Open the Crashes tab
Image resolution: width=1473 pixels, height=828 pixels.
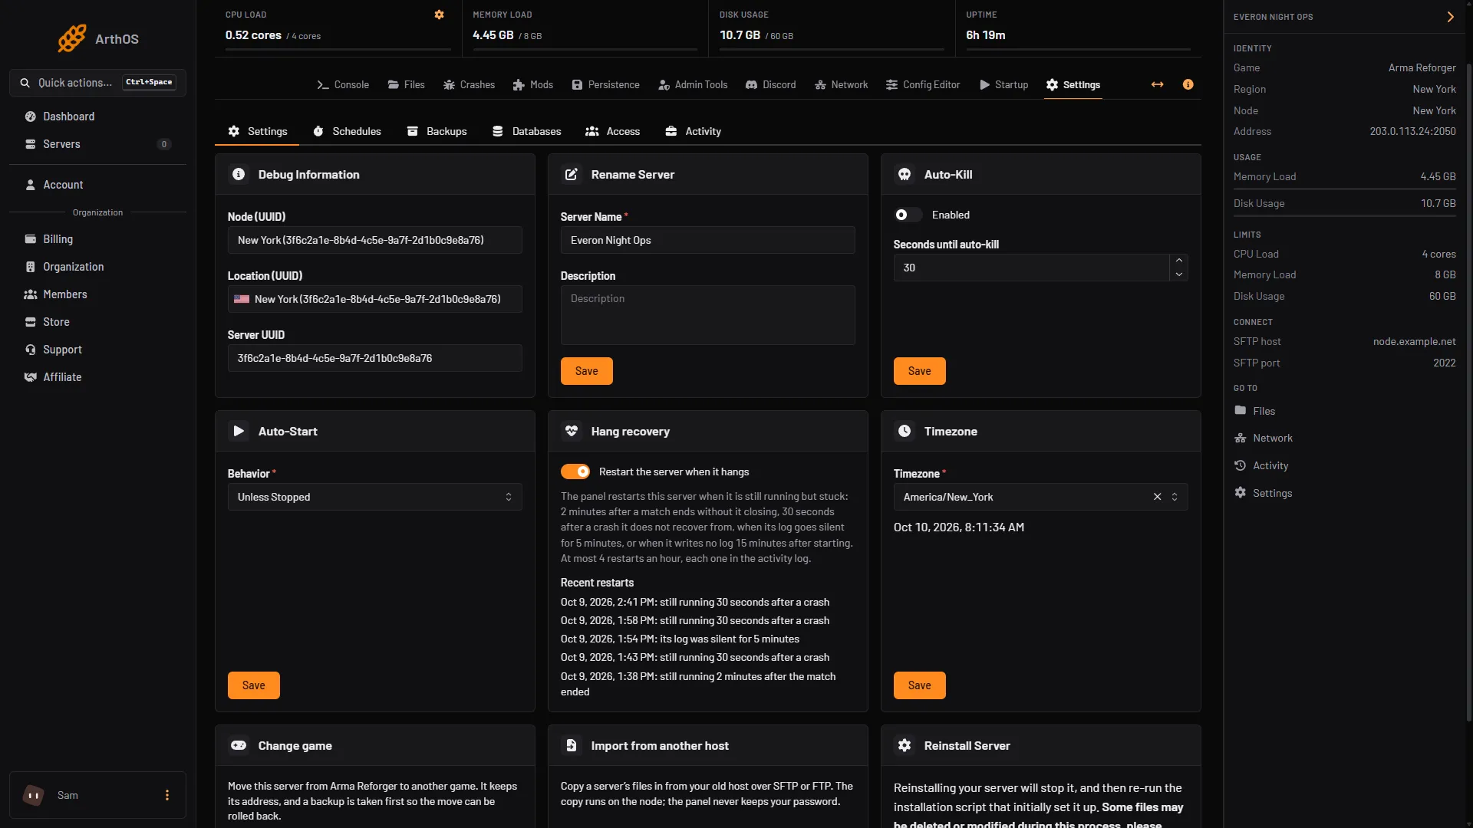coord(469,84)
